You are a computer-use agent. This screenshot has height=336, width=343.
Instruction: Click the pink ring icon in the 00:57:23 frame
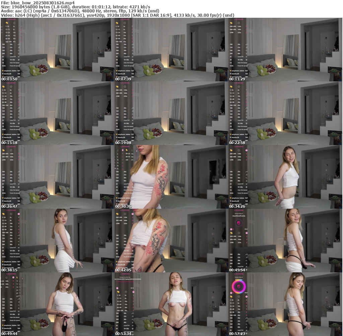(x=239, y=287)
